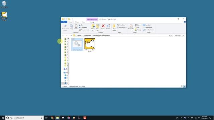Expand the Easy access dropdown

coord(122,27)
